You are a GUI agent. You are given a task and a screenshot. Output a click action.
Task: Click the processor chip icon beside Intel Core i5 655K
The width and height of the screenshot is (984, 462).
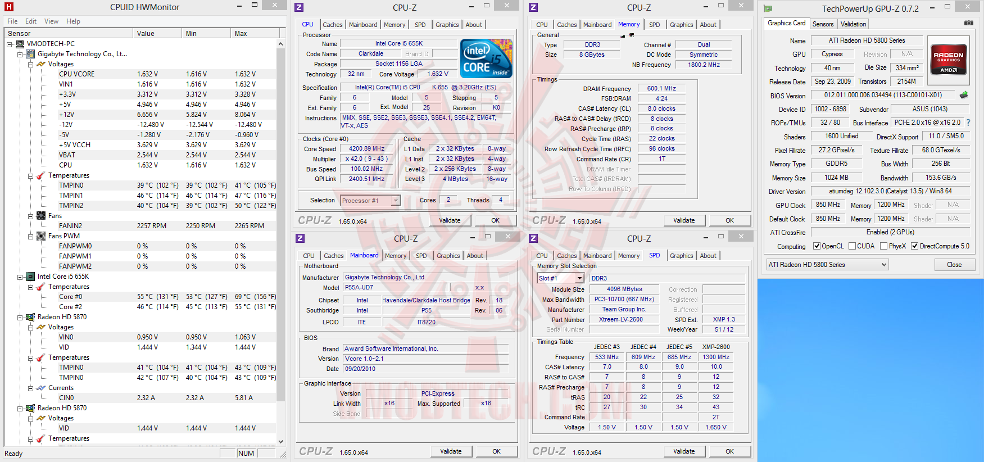pos(30,277)
